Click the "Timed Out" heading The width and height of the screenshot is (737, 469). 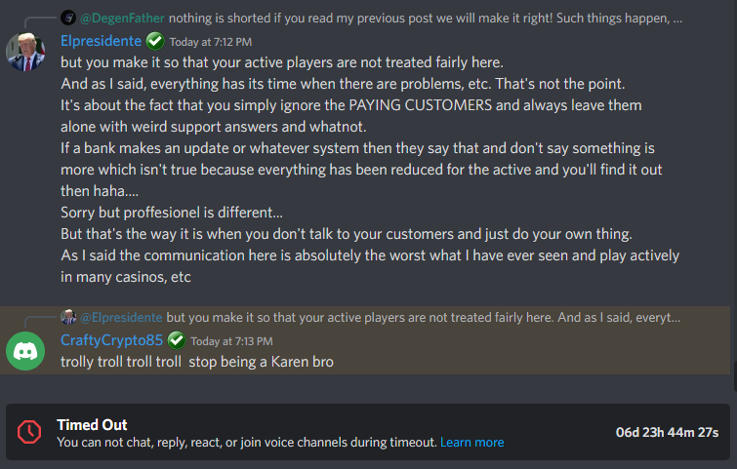tap(92, 424)
